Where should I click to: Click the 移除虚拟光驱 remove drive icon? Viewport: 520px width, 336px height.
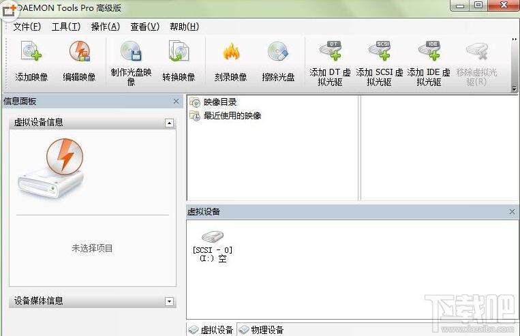point(477,50)
